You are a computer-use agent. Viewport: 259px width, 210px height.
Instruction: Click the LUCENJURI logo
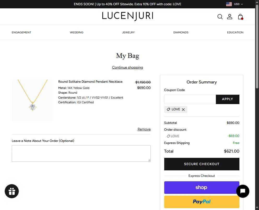tap(127, 16)
